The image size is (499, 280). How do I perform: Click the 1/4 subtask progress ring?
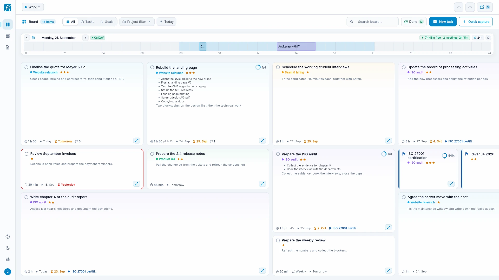(258, 67)
